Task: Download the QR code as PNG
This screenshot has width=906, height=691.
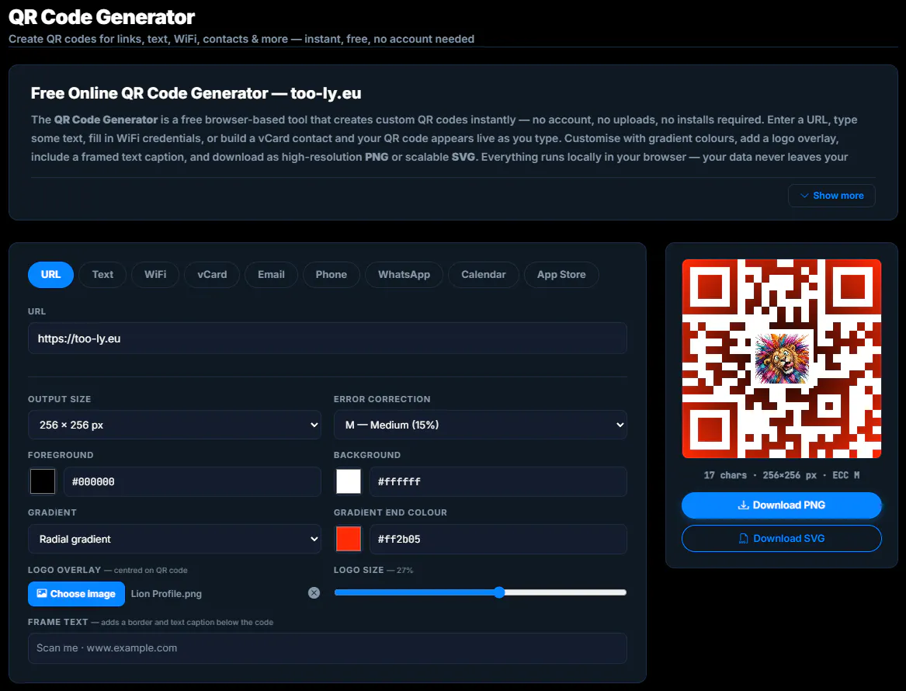Action: click(x=781, y=505)
